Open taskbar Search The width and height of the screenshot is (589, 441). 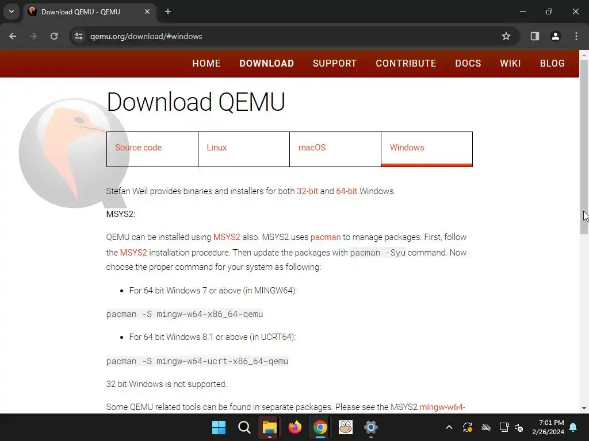coord(244,427)
